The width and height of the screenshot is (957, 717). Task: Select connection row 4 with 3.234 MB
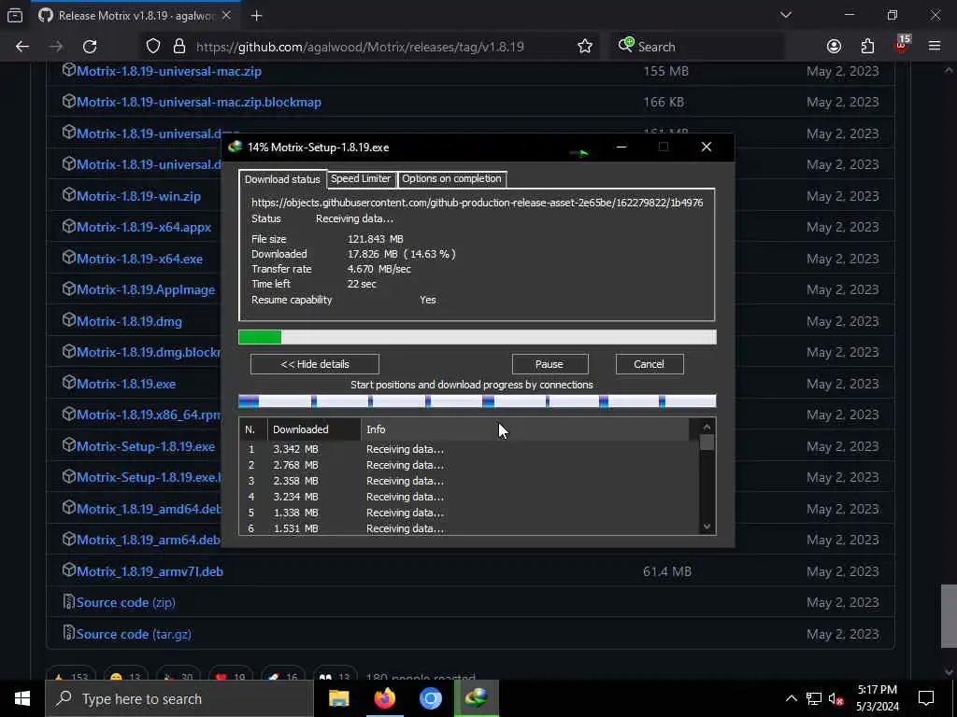pyautogui.click(x=469, y=497)
